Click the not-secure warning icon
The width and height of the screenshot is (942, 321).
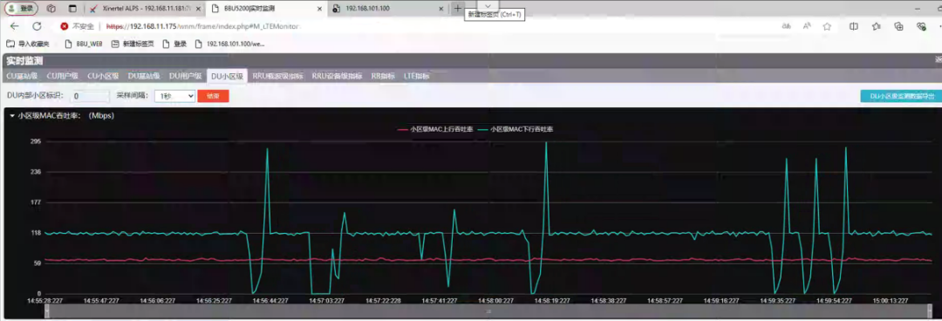65,26
